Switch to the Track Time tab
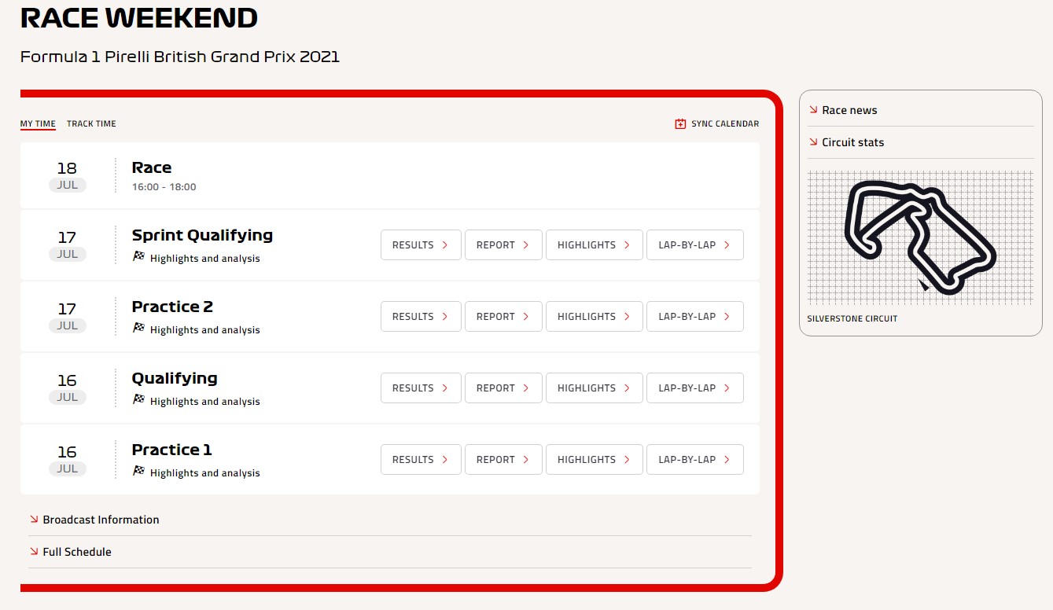1053x610 pixels. click(91, 123)
